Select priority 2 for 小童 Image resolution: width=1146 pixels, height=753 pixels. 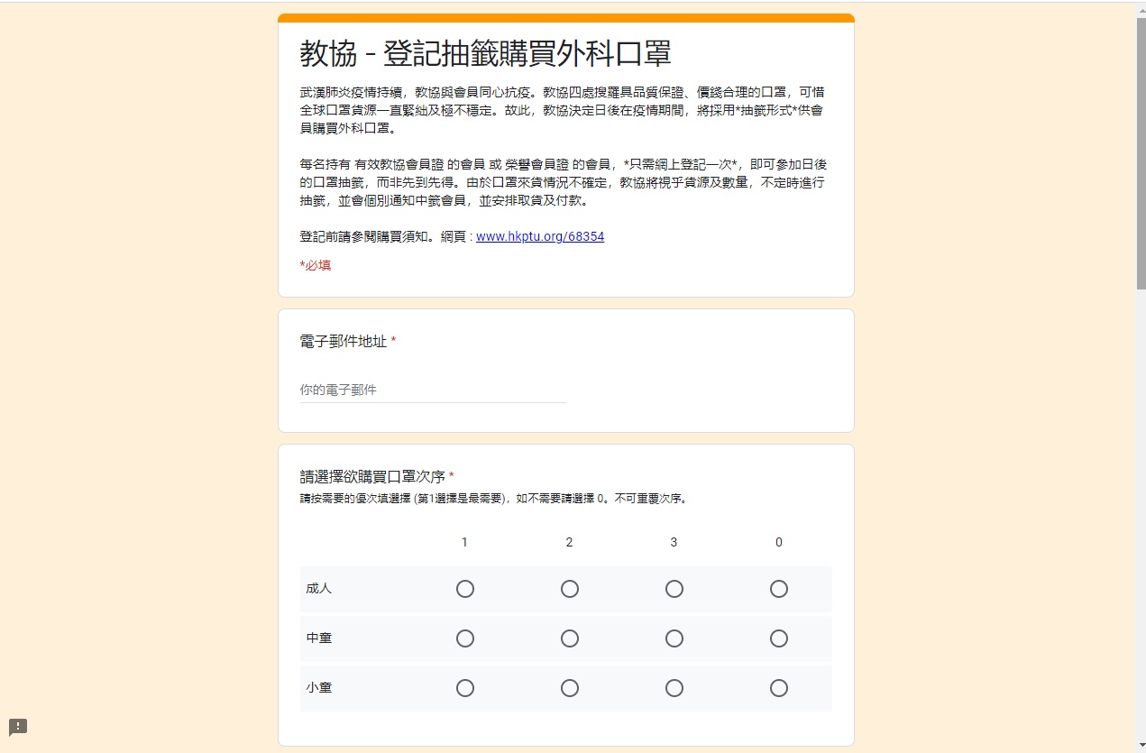[x=569, y=688]
